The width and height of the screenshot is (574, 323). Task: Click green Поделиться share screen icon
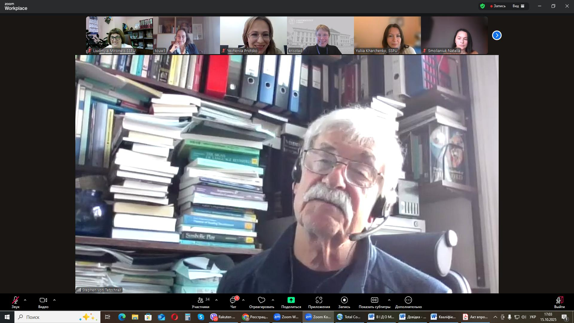click(x=291, y=300)
